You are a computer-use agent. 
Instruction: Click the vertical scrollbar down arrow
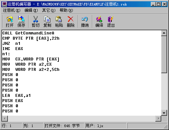click(x=164, y=113)
